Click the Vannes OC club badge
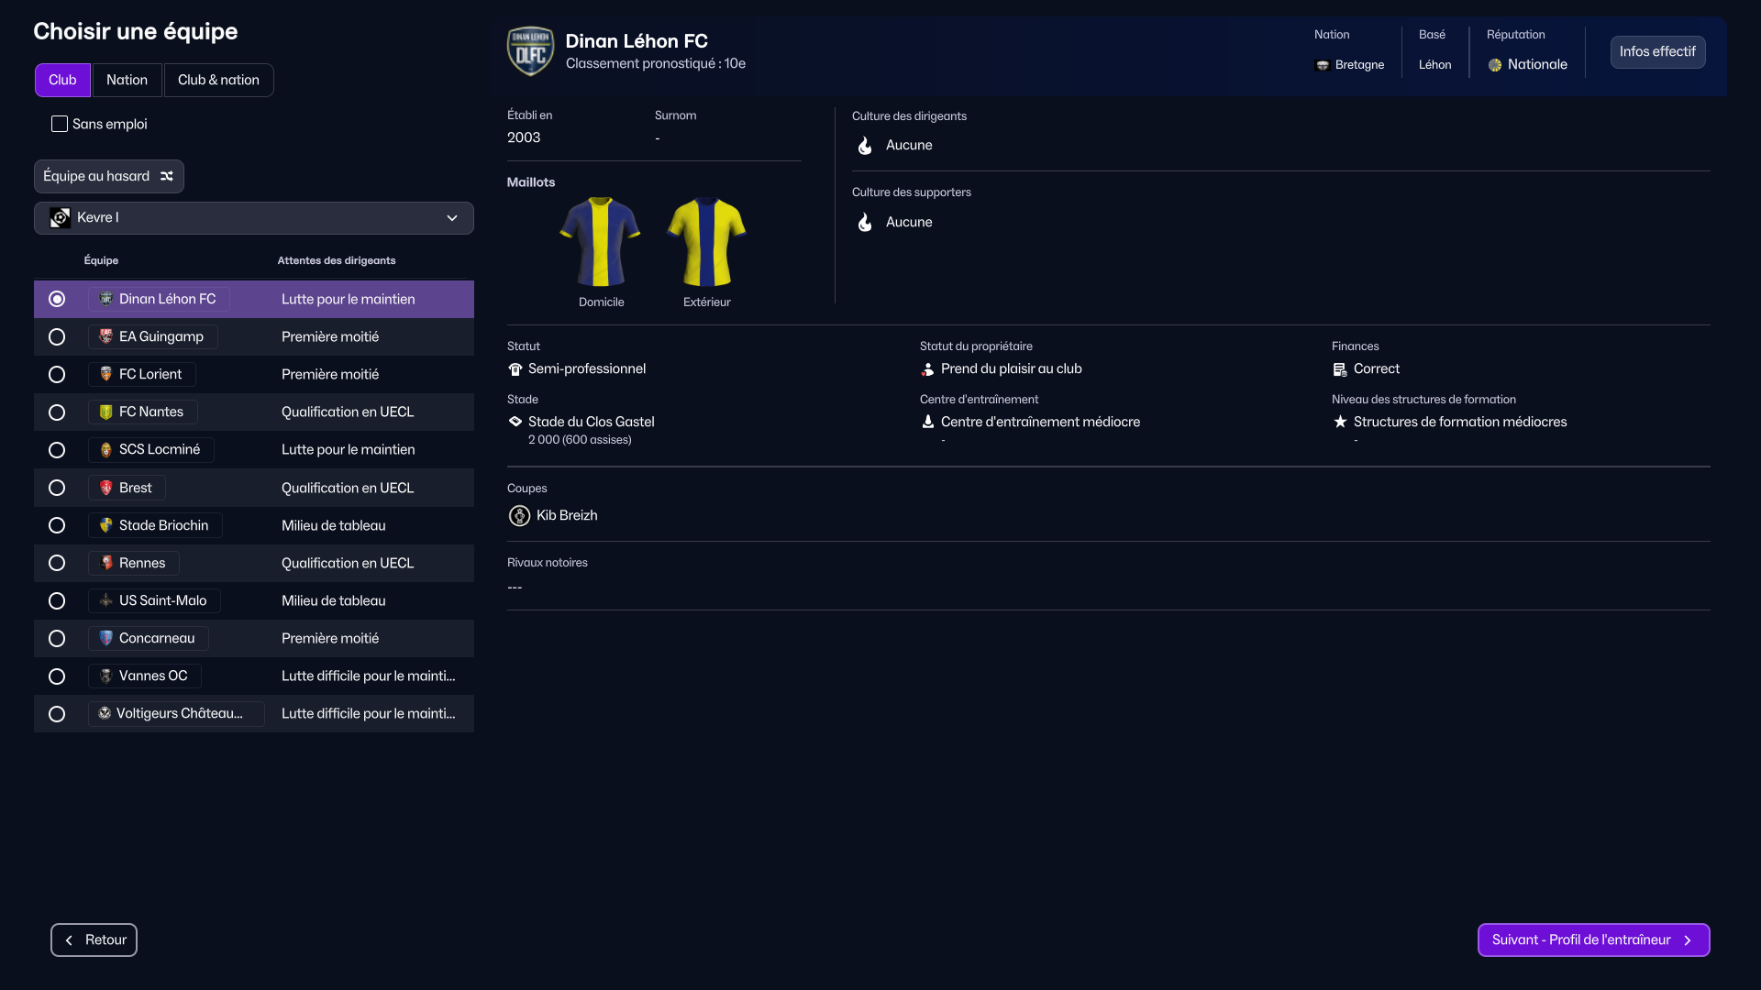Viewport: 1761px width, 990px height. pyautogui.click(x=105, y=676)
